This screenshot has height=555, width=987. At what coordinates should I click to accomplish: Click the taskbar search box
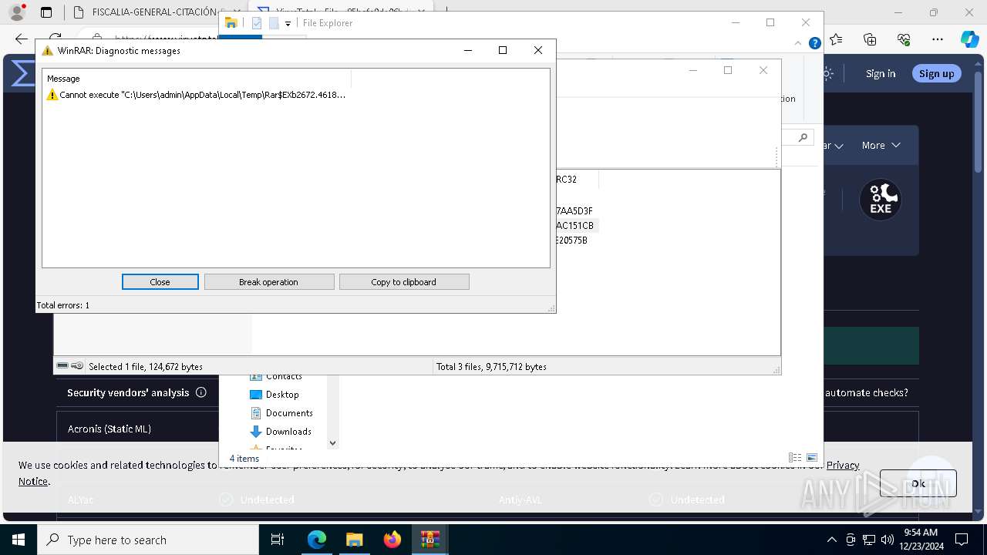148,540
